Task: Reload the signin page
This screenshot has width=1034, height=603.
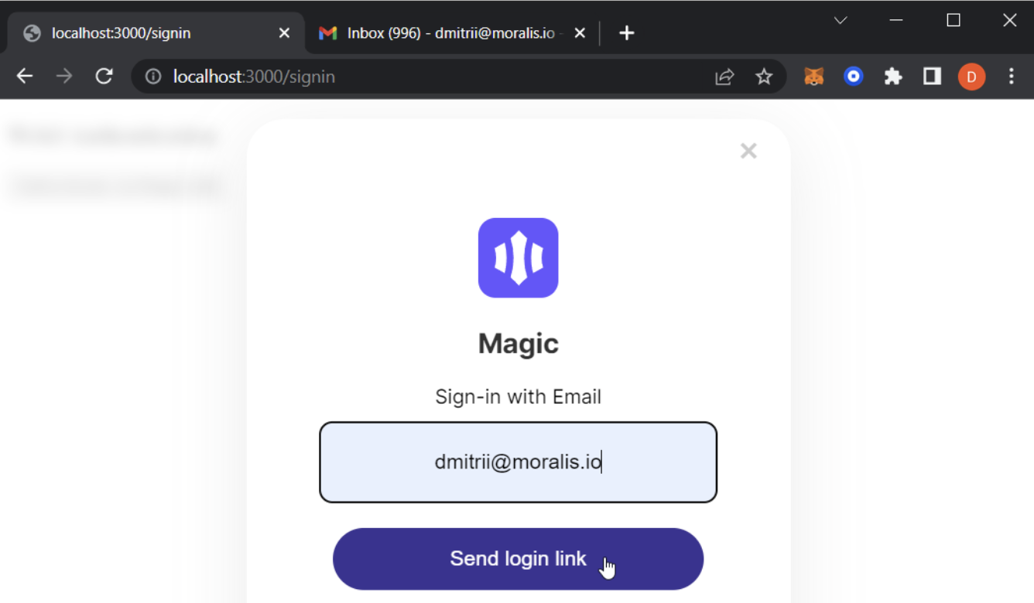Action: pos(104,76)
